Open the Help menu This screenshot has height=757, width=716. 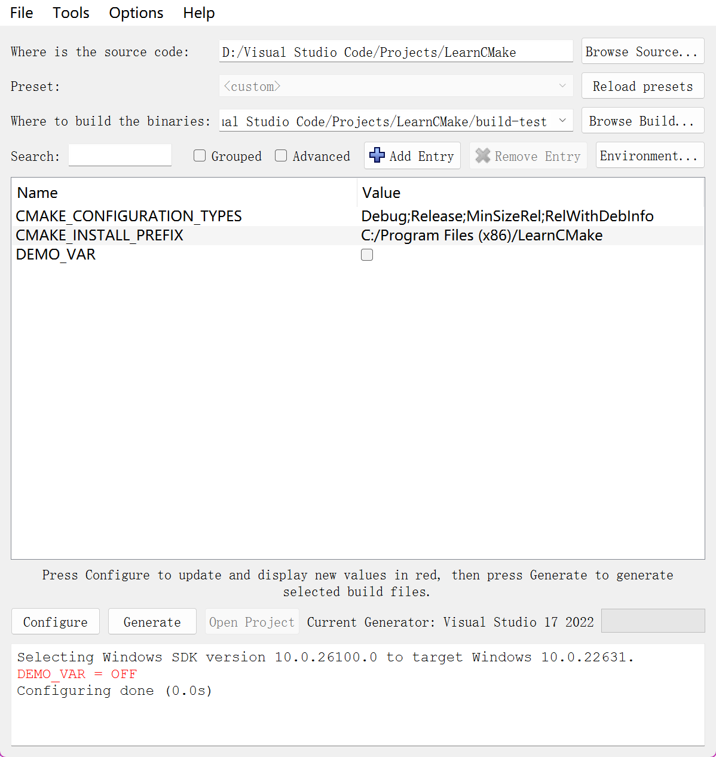pos(198,13)
